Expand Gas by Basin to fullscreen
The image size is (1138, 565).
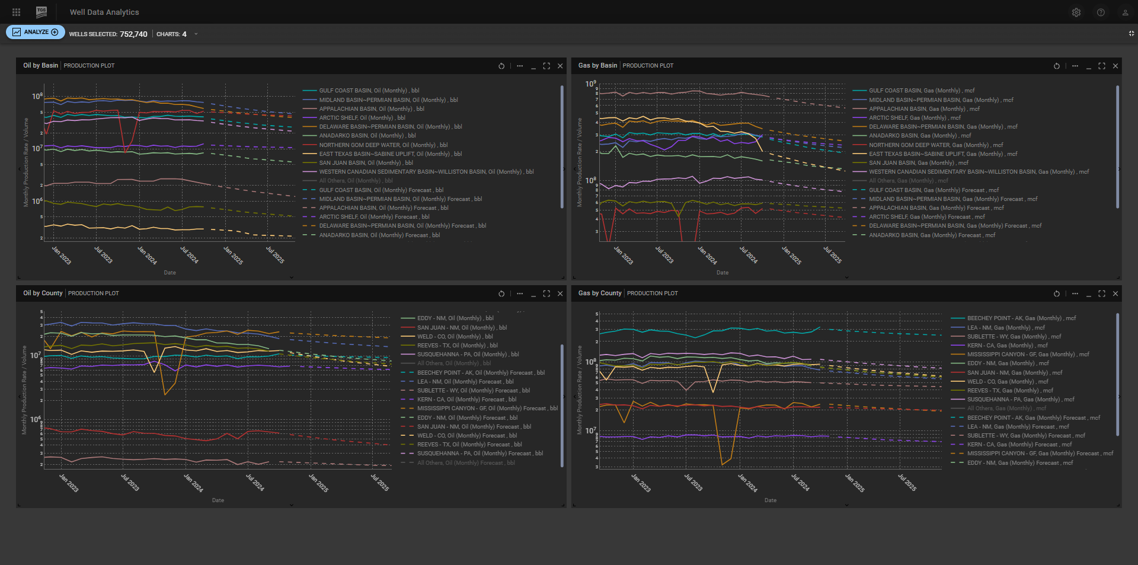coord(1102,66)
